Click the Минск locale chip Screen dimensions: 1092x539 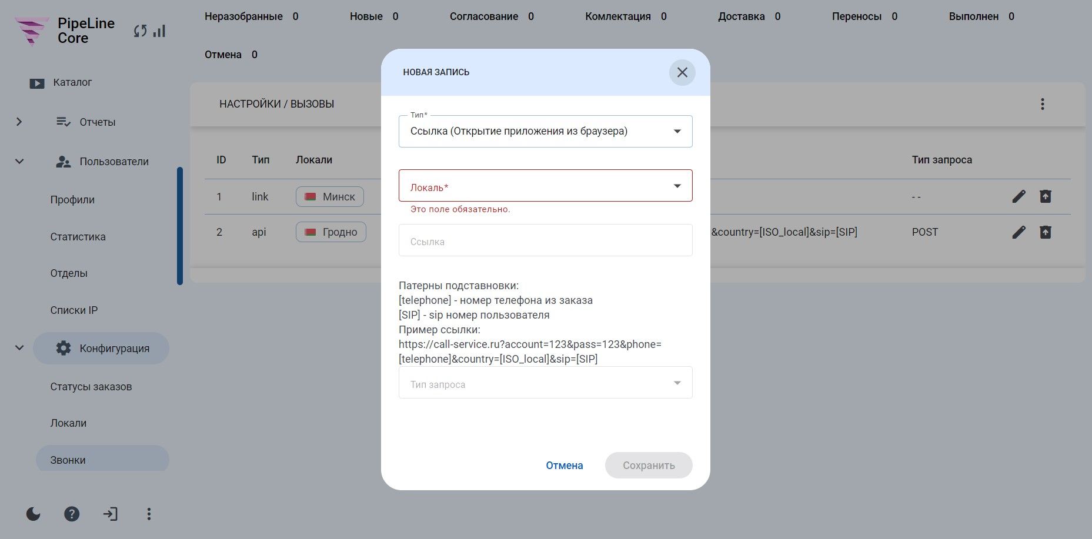pyautogui.click(x=330, y=196)
